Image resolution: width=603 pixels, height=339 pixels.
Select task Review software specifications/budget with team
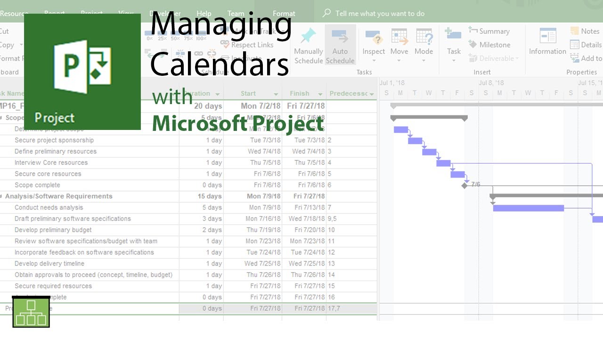pyautogui.click(x=86, y=241)
